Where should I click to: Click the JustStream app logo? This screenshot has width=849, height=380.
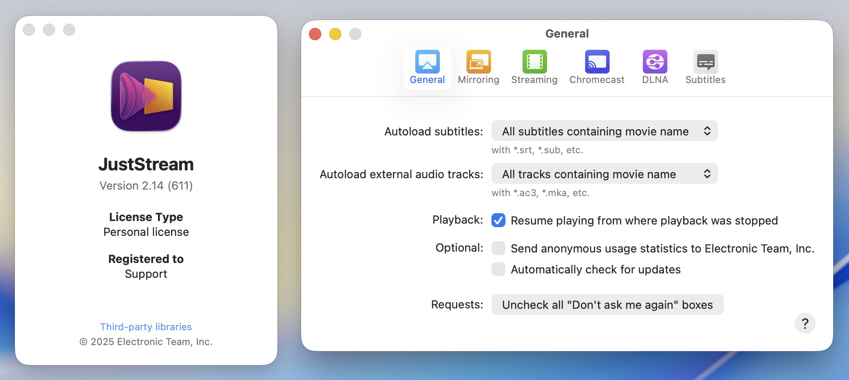tap(146, 96)
